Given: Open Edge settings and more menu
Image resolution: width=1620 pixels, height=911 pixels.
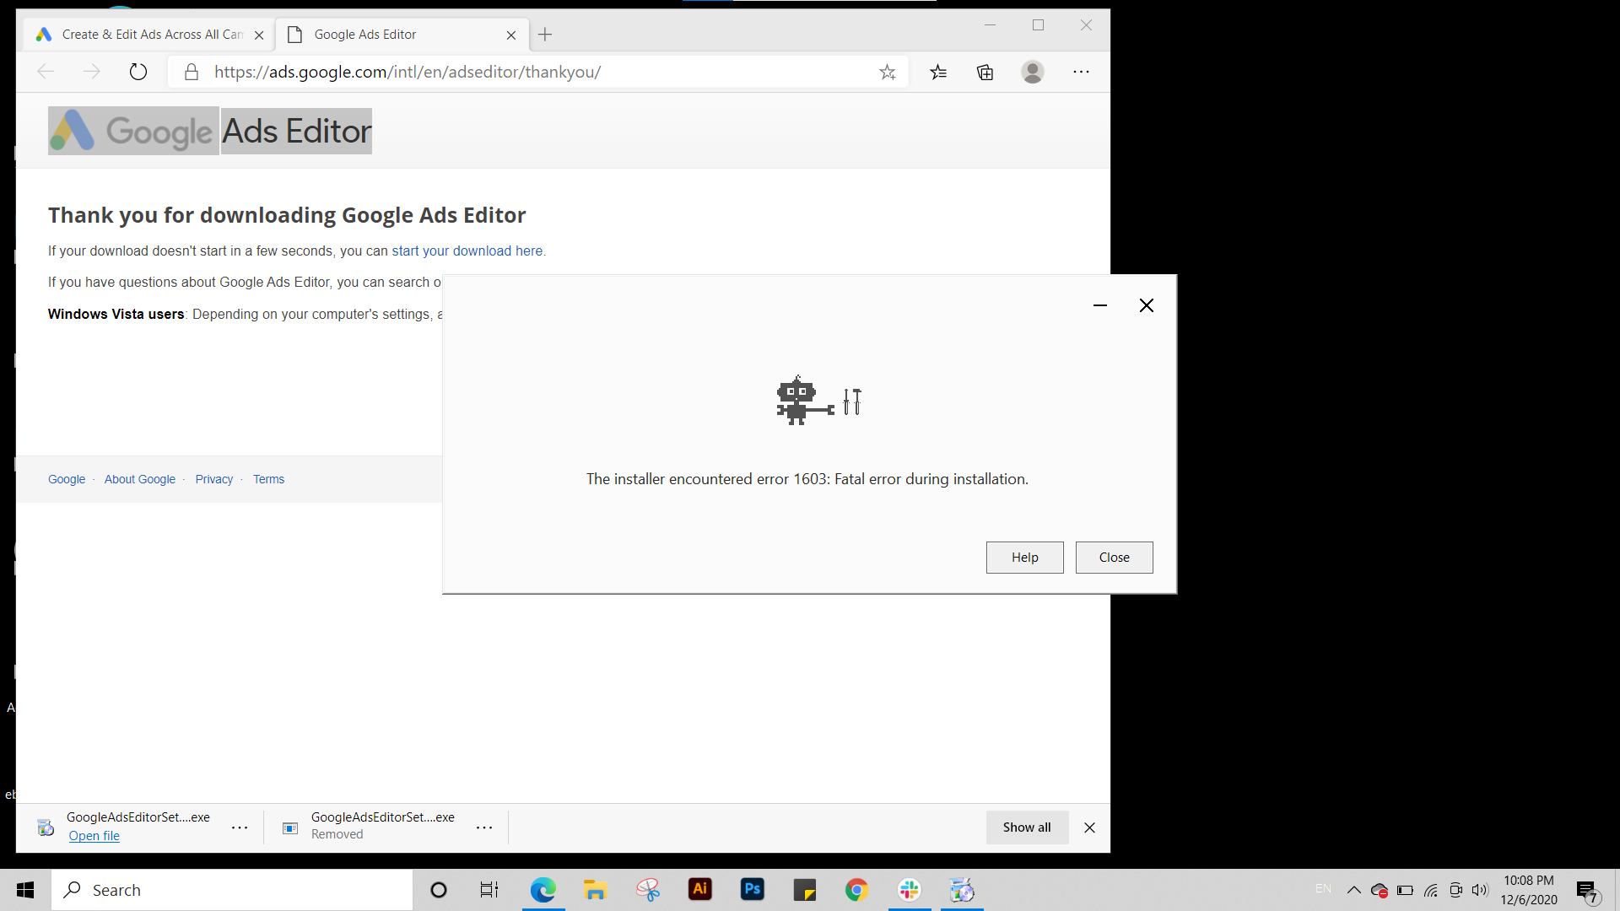Looking at the screenshot, I should (x=1081, y=72).
